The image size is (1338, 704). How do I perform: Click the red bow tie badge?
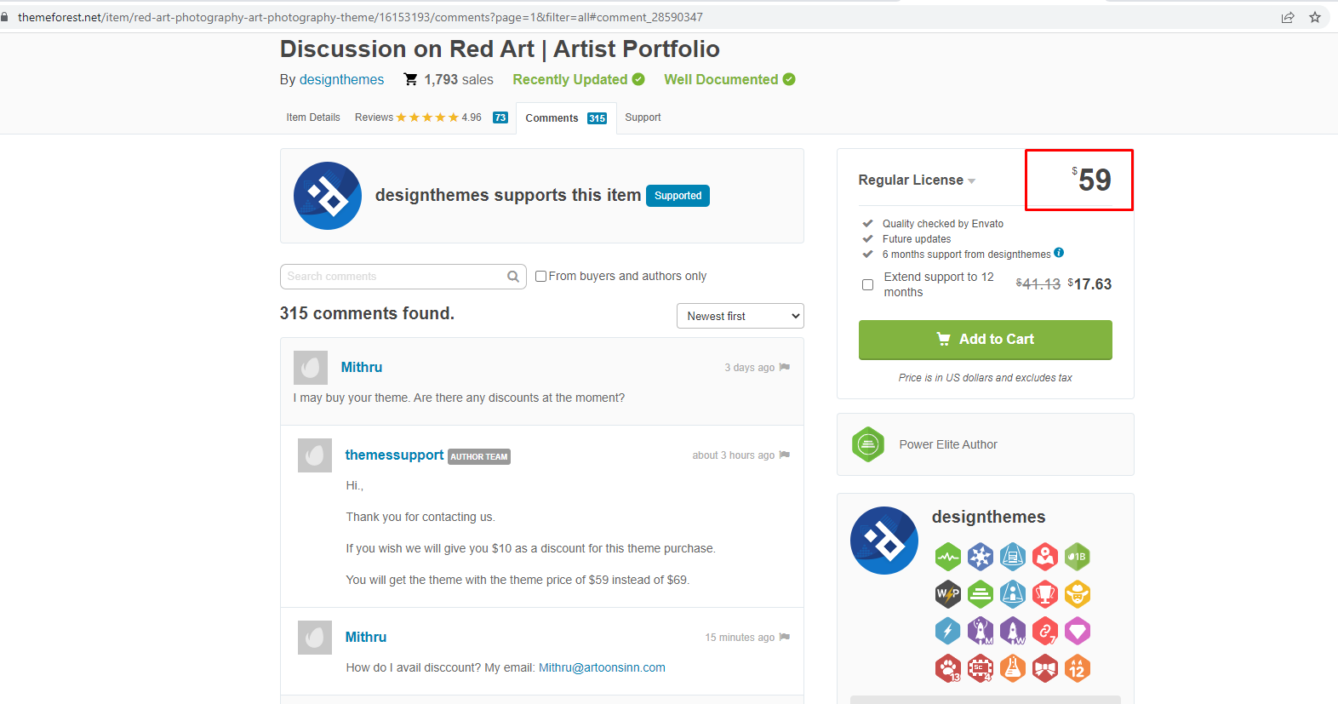[1044, 668]
